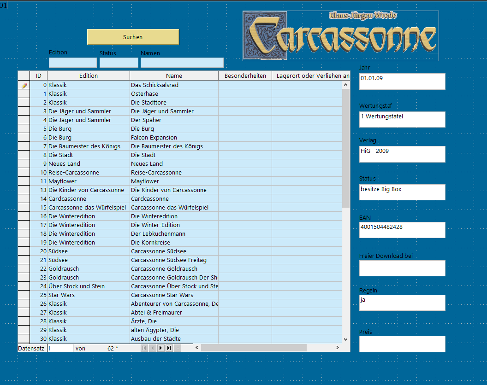
Task: Sort by the Edition column header
Action: click(x=88, y=76)
